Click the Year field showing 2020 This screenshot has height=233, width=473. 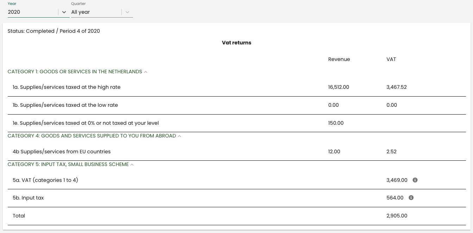click(32, 12)
